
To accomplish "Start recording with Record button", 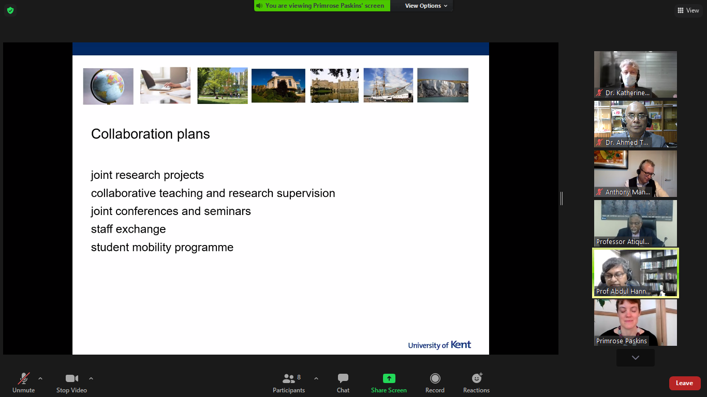I will point(435,383).
